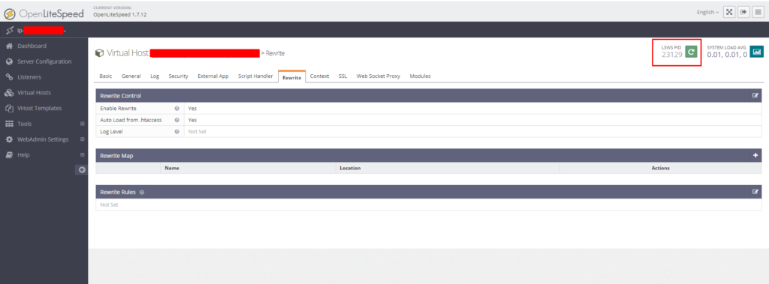
Task: Click the system load average values
Action: (727, 55)
